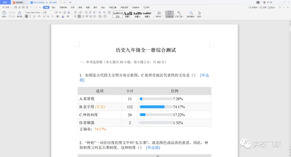Screen dimensions: 291x157
Task: Toggle italic formatting
Action: [x=30, y=16]
